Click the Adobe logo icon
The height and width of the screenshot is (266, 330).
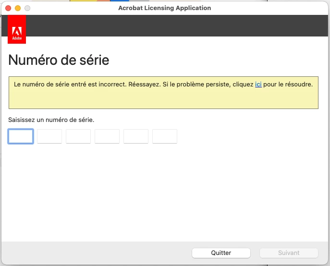[17, 29]
